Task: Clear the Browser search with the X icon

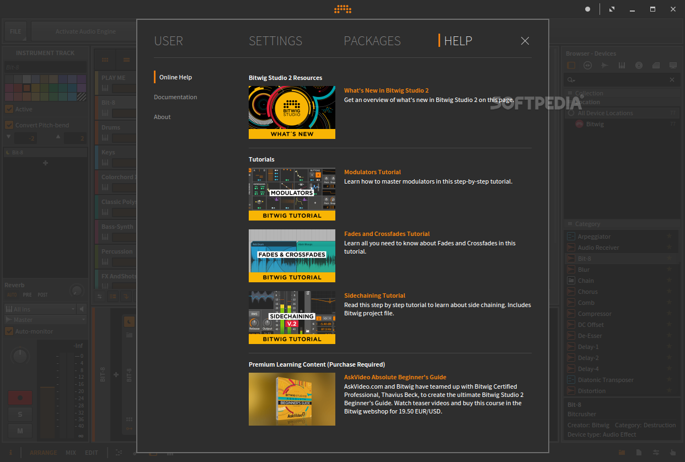Action: pyautogui.click(x=672, y=80)
